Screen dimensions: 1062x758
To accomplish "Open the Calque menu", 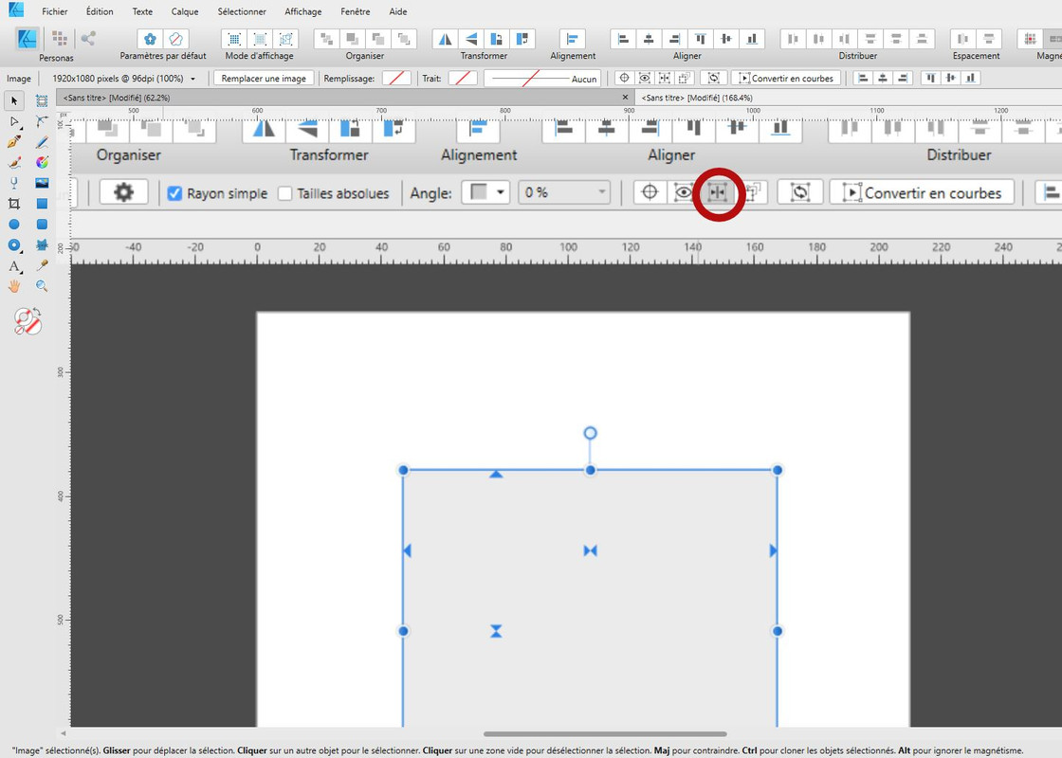I will point(185,11).
